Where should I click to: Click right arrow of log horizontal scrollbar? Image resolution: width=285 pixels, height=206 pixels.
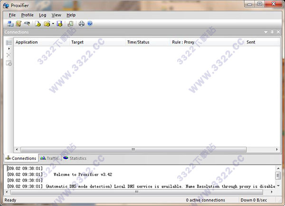click(272, 192)
